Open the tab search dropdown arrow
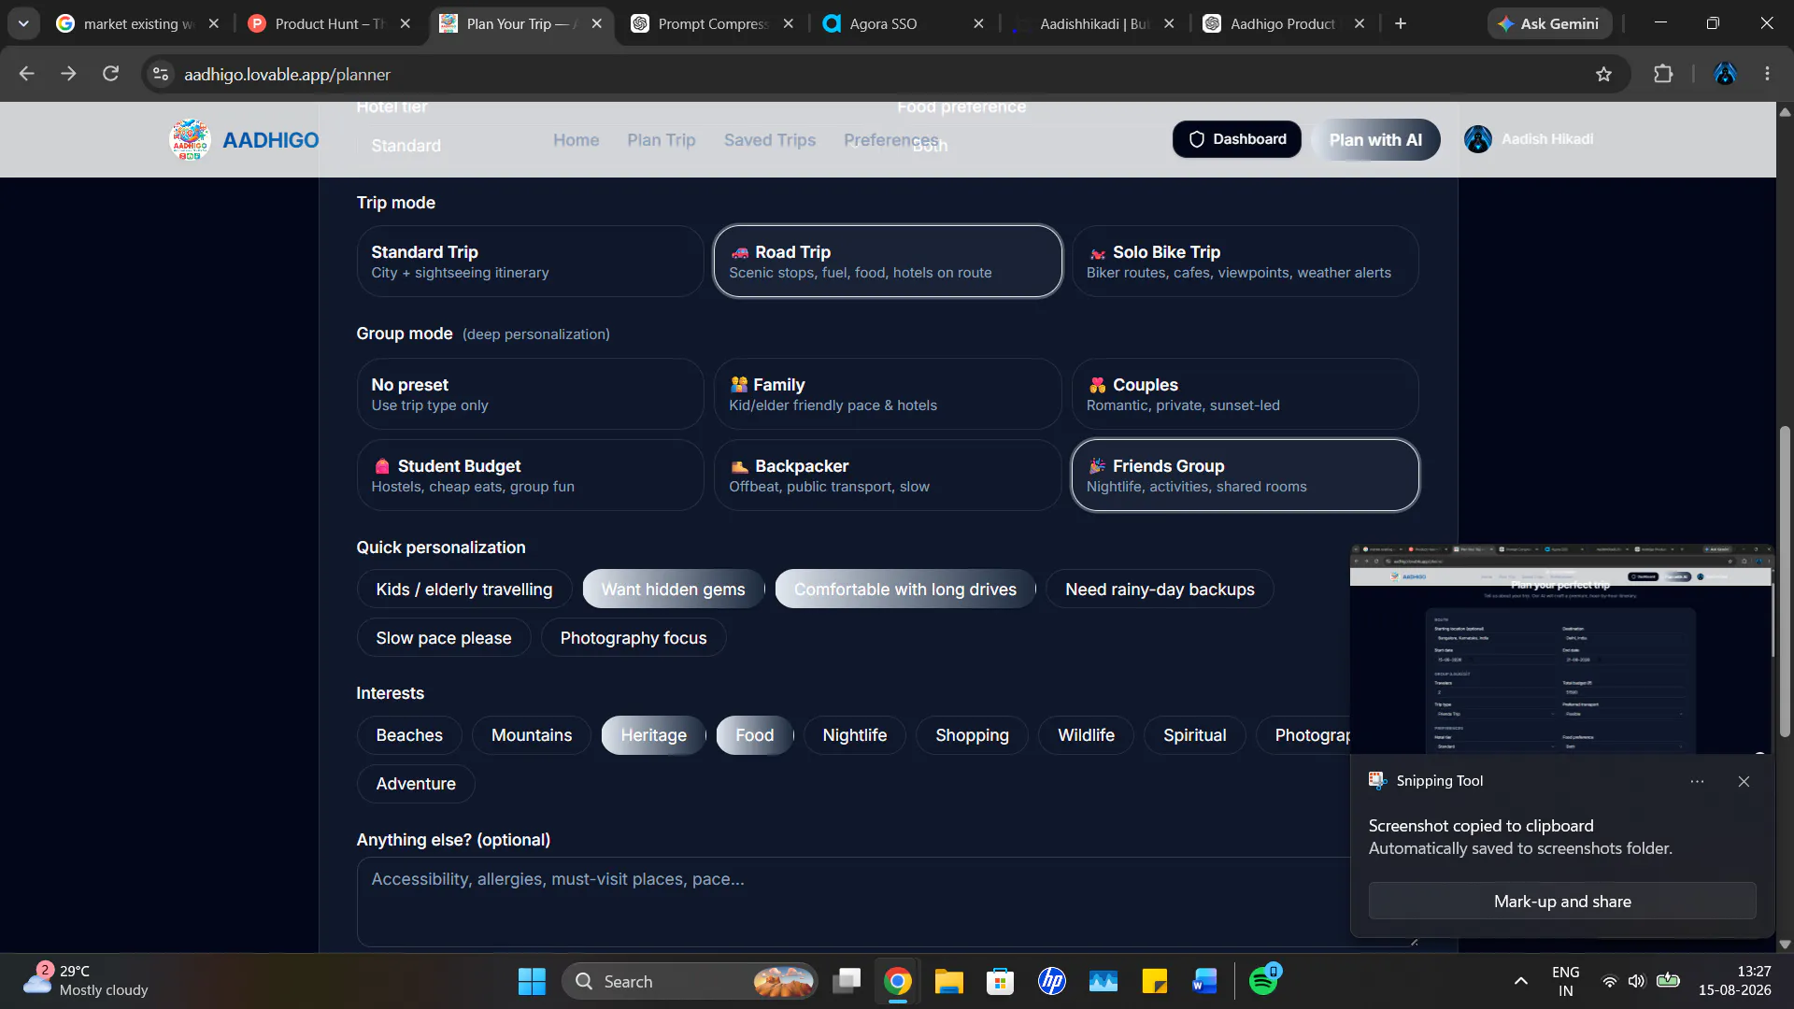The image size is (1794, 1009). (x=23, y=23)
